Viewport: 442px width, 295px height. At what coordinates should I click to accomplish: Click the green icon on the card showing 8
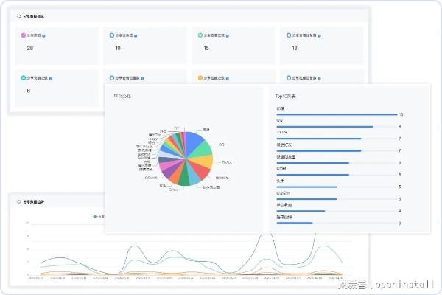click(23, 77)
